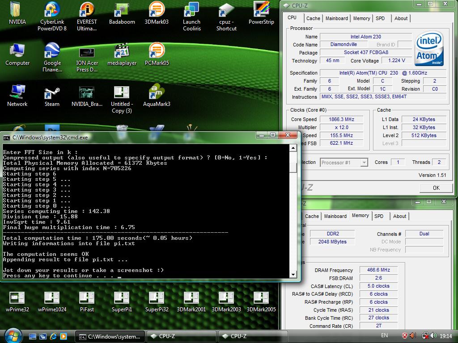Activate the first CPU-Z taskbar button
The height and width of the screenshot is (343, 458).
[181, 336]
